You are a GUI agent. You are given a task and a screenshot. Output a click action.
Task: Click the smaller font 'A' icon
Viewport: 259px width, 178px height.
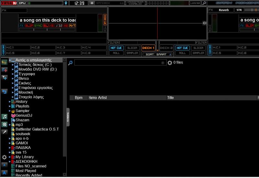(4, 165)
